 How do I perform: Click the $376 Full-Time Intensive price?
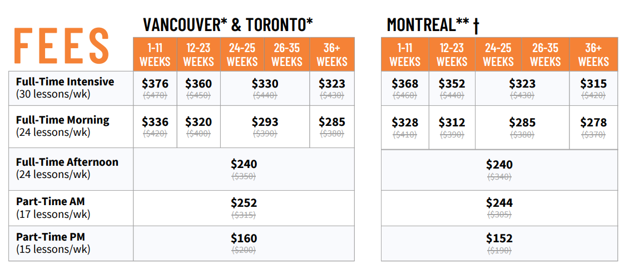point(155,84)
